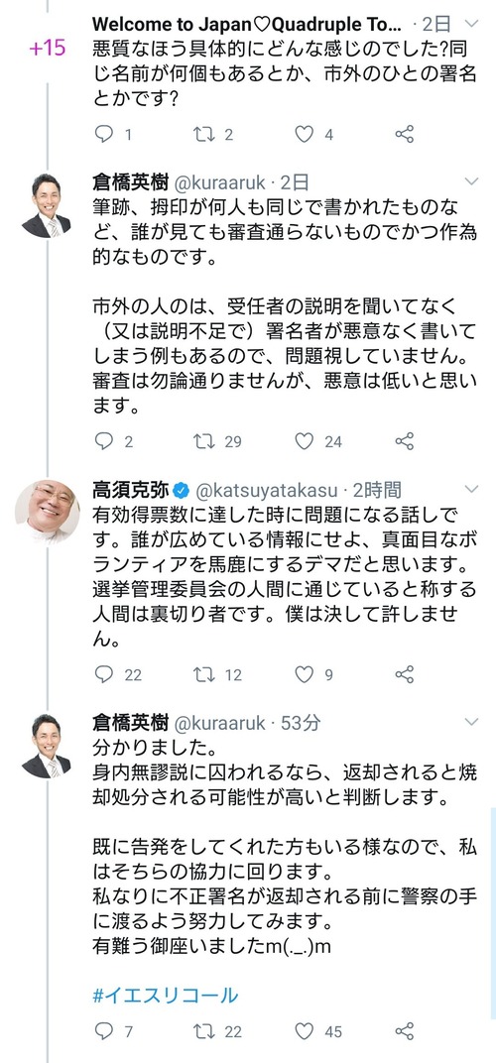
Task: Share the Welcome to Japan tweet
Action: click(x=405, y=134)
